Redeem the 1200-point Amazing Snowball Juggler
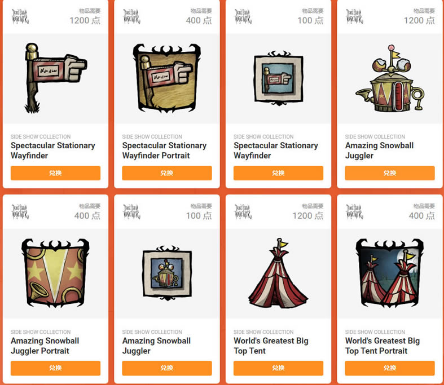This screenshot has width=444, height=385. point(390,173)
